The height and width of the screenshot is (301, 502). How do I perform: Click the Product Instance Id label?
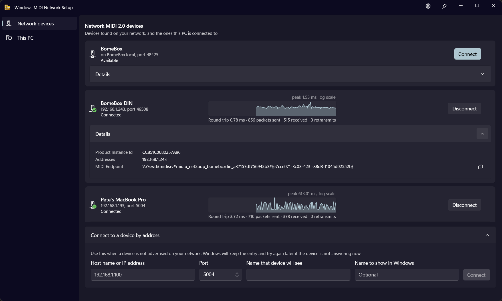(x=114, y=152)
